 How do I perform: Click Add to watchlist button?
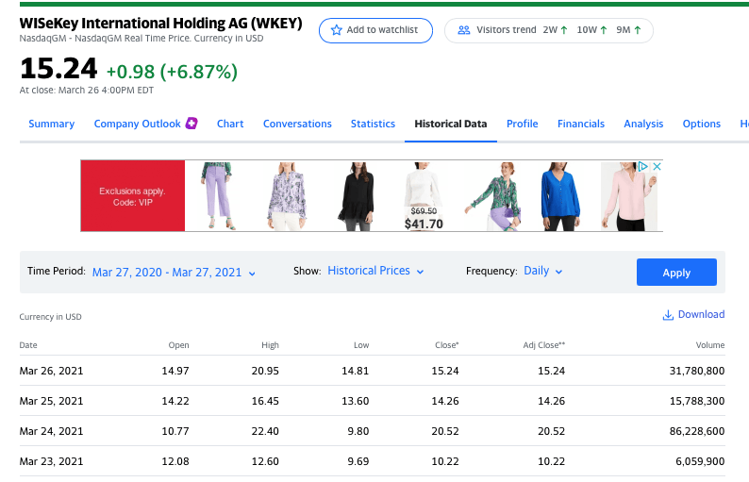point(376,30)
